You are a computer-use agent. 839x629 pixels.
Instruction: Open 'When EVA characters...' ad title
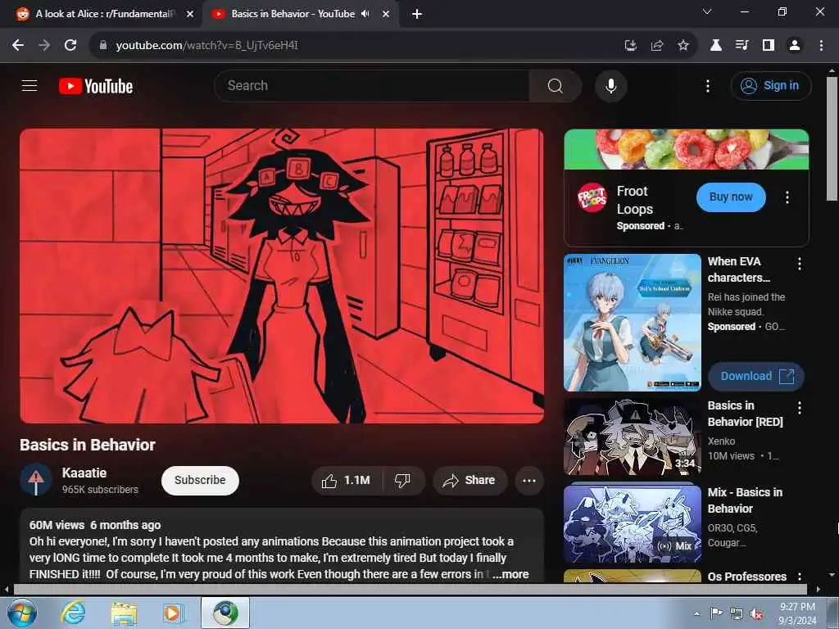pos(739,269)
